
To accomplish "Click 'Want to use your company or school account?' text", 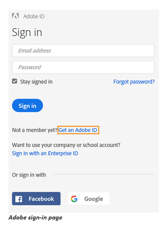I will [66, 145].
